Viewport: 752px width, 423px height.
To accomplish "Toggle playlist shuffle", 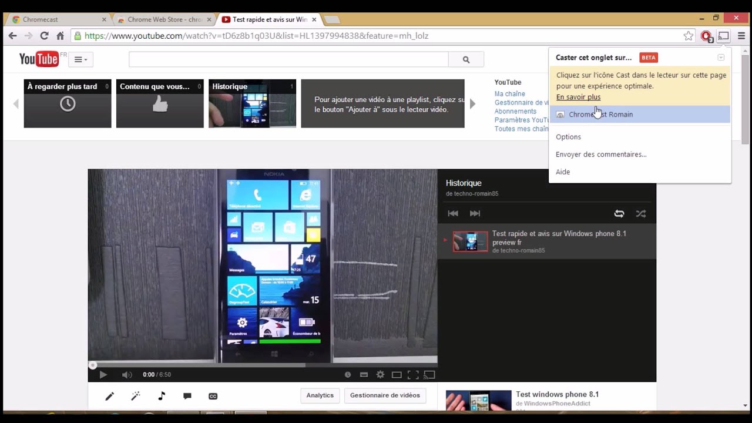I will click(x=641, y=214).
